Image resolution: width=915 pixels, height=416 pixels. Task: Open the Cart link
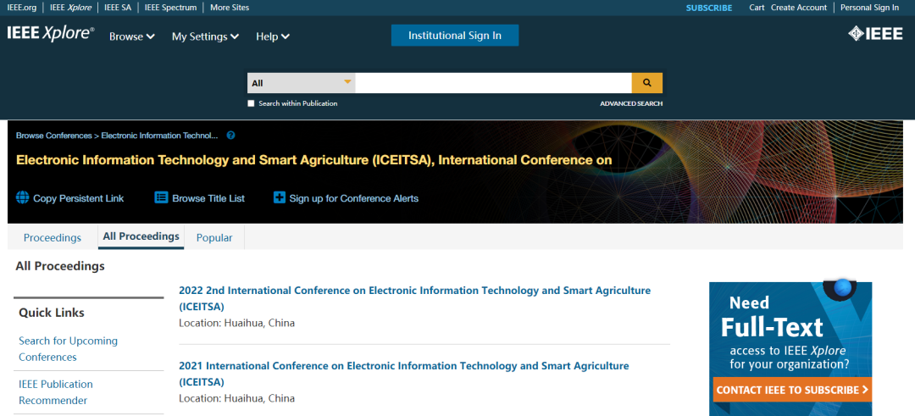[x=757, y=8]
